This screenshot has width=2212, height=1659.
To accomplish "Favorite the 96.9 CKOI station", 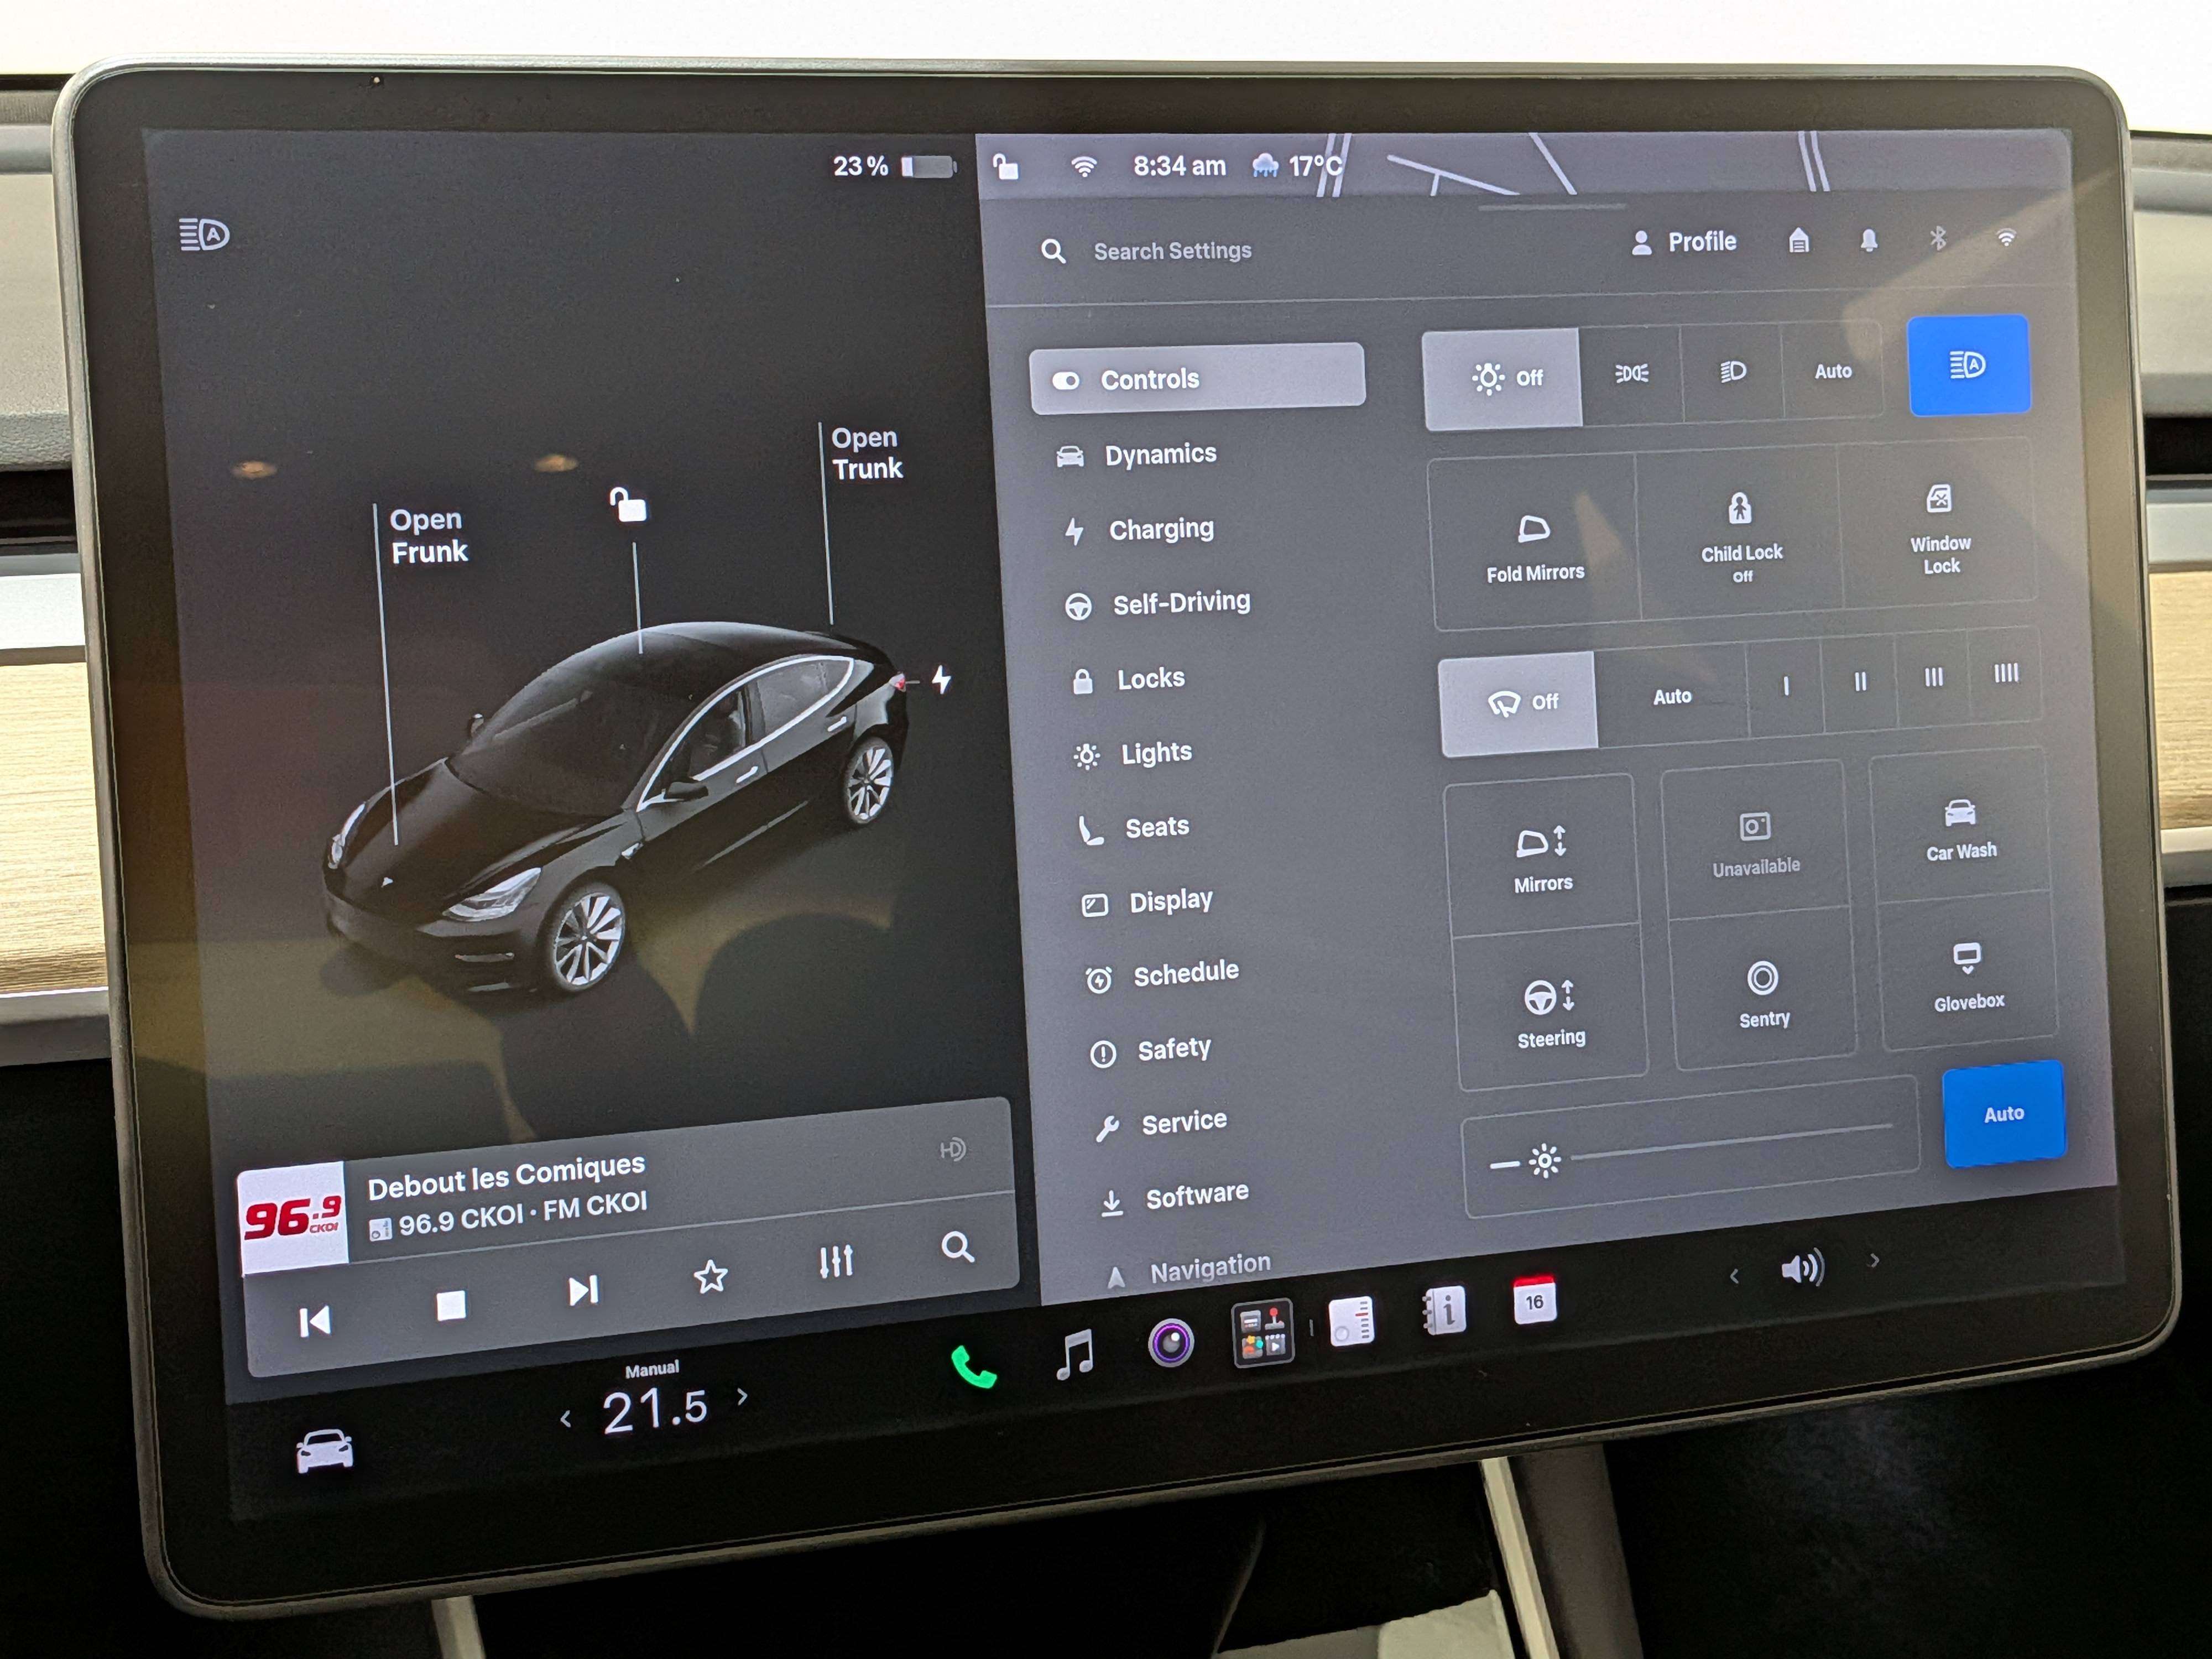I will pos(710,1277).
